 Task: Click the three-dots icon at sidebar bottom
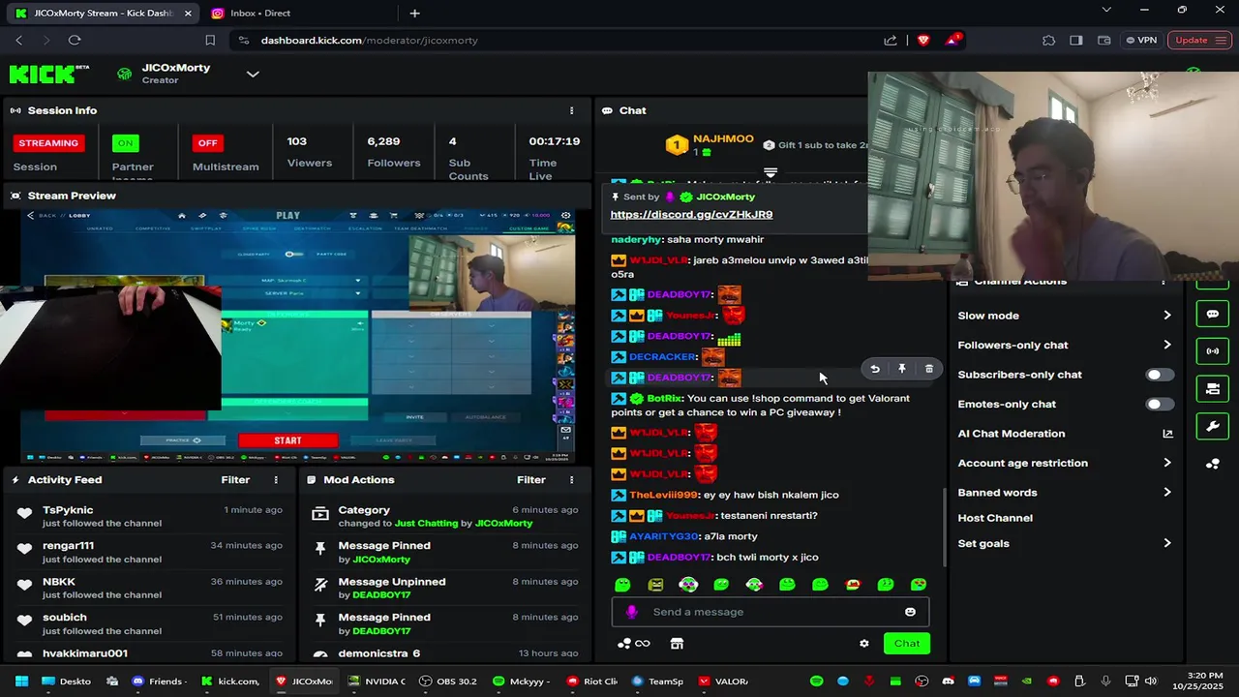(1212, 464)
